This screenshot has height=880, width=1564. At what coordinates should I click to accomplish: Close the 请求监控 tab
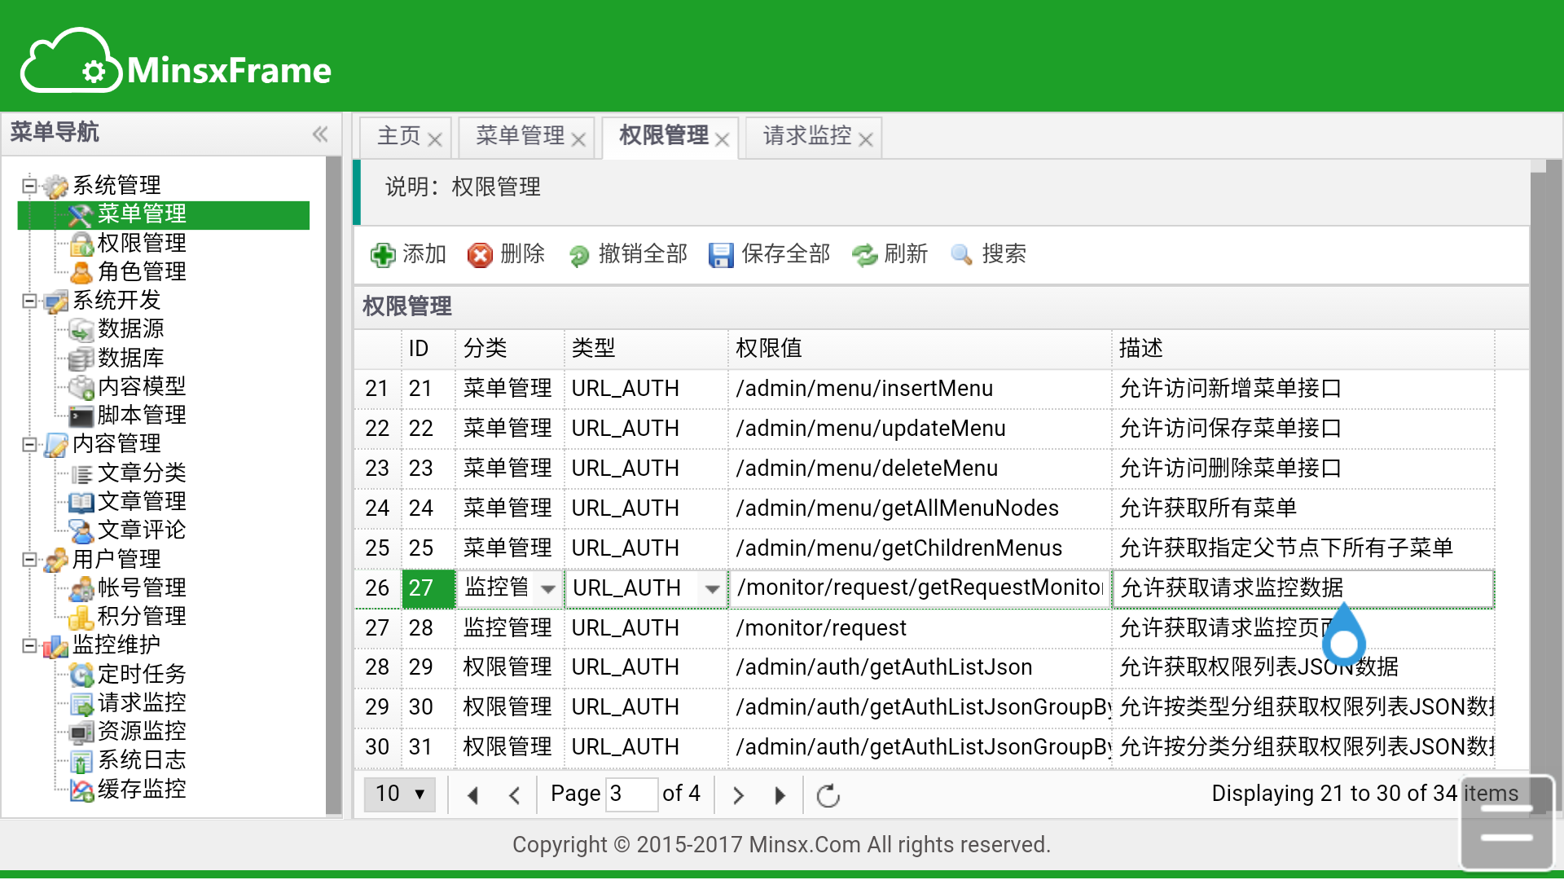coord(866,140)
